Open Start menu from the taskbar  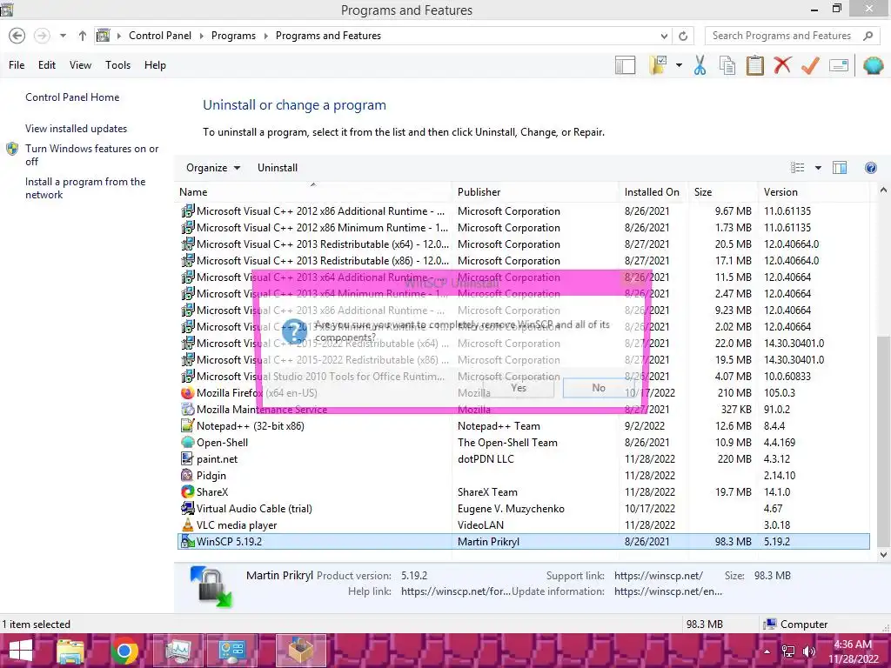click(x=21, y=651)
